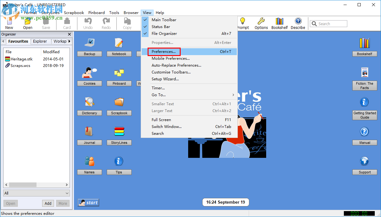
Task: Choose Full Screen menu entry
Action: (x=189, y=120)
